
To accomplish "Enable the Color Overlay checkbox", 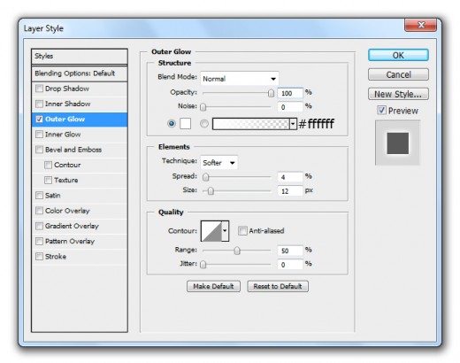I will pos(39,211).
